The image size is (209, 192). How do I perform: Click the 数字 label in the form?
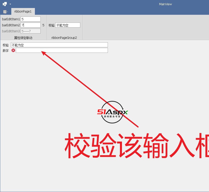(6, 51)
